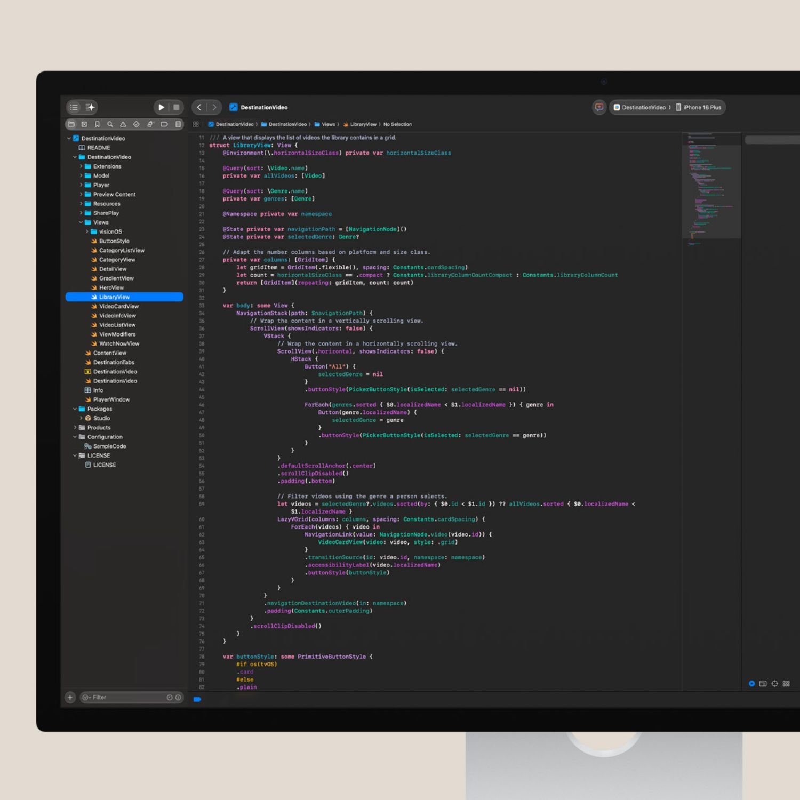The image size is (800, 800).
Task: Open the CategoryView Swift file
Action: 113,260
